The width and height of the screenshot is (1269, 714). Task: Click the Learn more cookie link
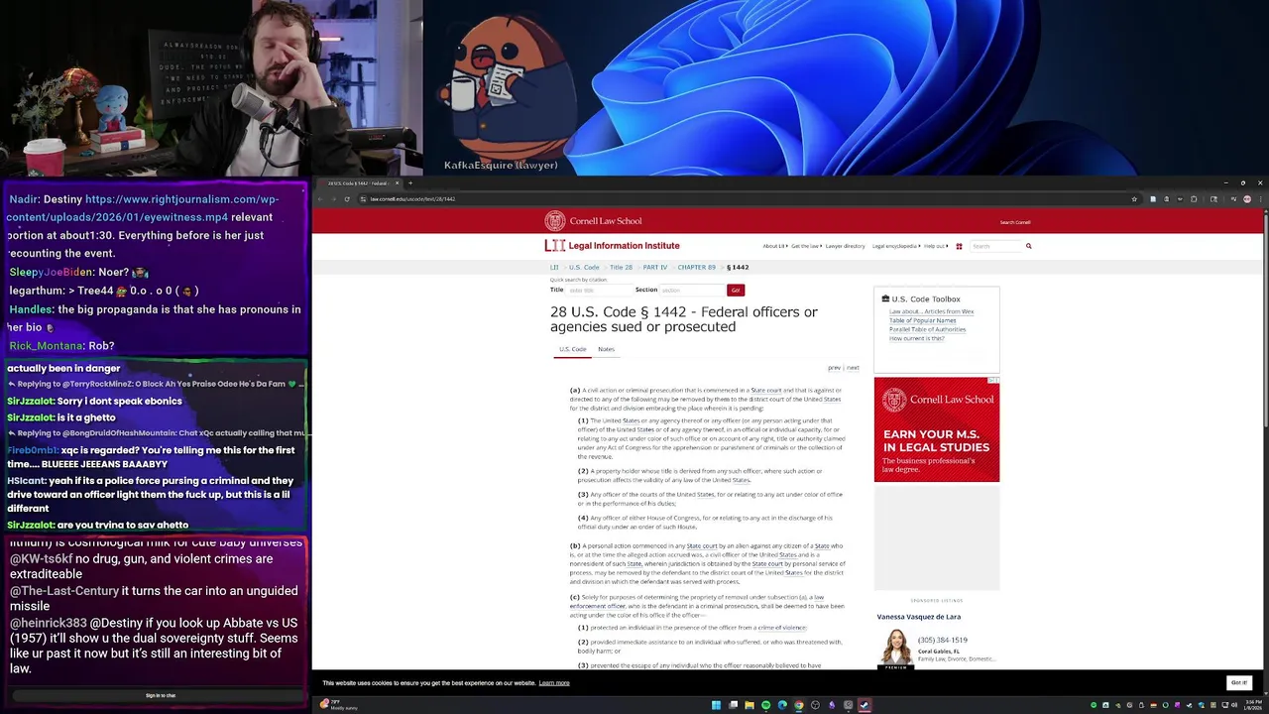click(x=554, y=683)
